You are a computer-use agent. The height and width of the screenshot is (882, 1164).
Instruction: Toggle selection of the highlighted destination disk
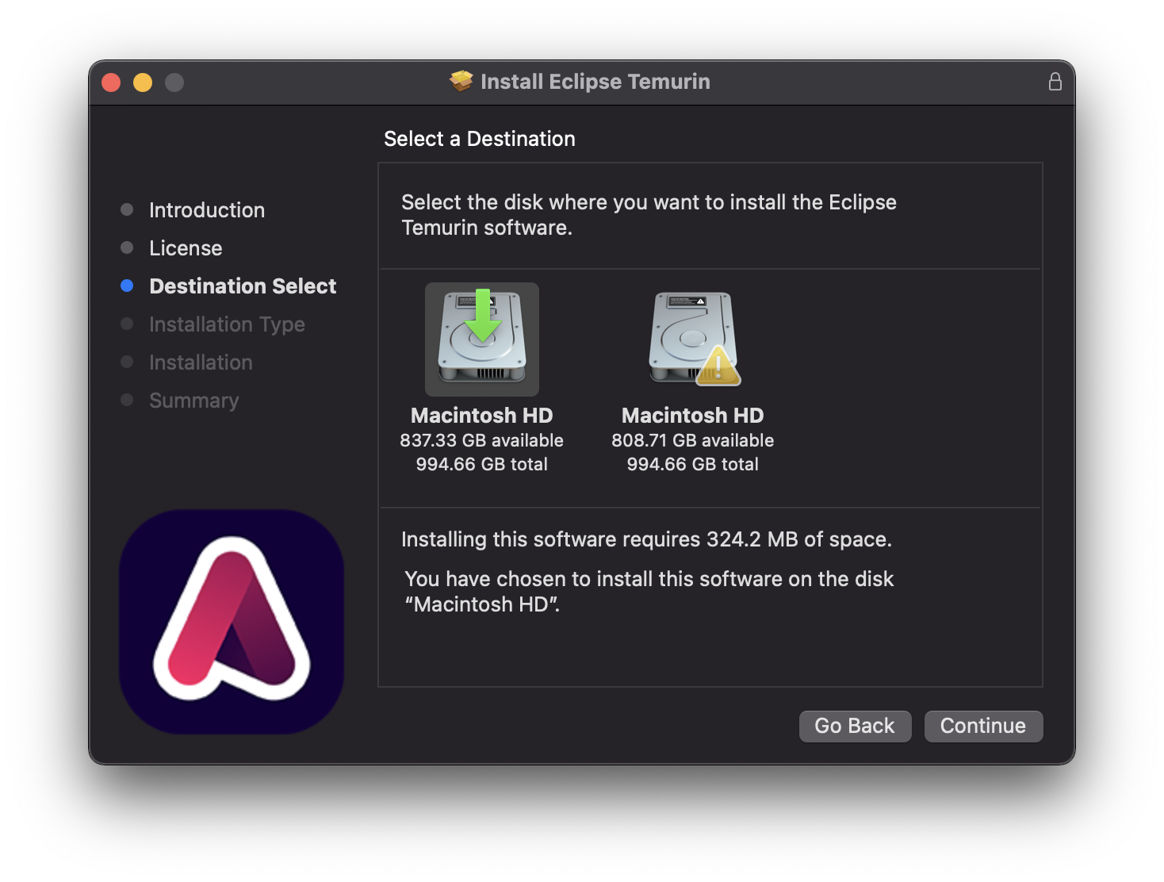click(482, 339)
